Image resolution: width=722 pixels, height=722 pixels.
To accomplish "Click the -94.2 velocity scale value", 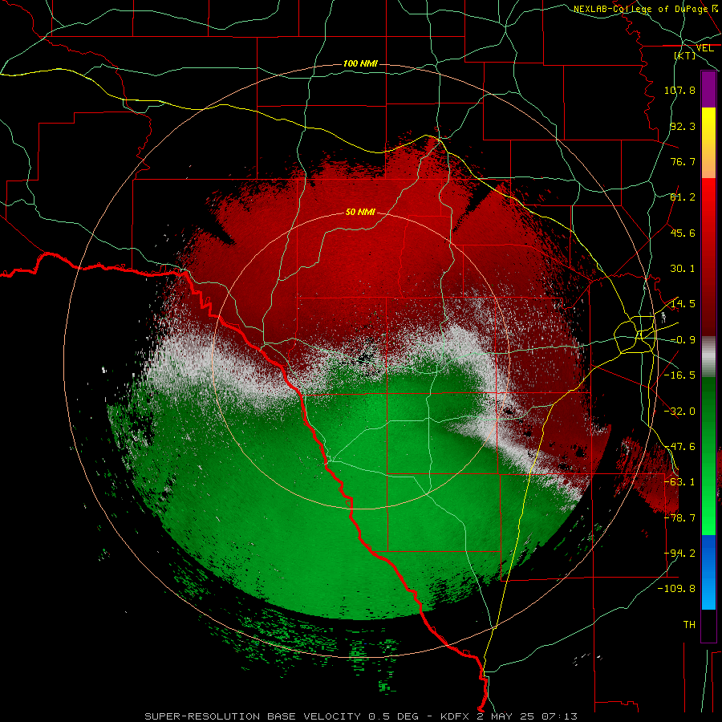I will point(679,554).
